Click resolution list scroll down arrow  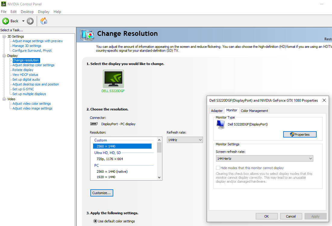click(159, 178)
